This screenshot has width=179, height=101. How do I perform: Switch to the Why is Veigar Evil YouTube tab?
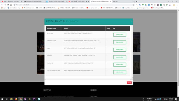(x=11, y=2)
